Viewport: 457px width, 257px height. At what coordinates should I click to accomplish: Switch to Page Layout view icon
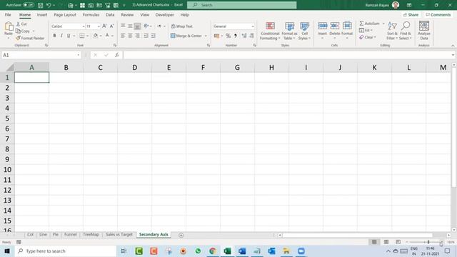click(386, 242)
